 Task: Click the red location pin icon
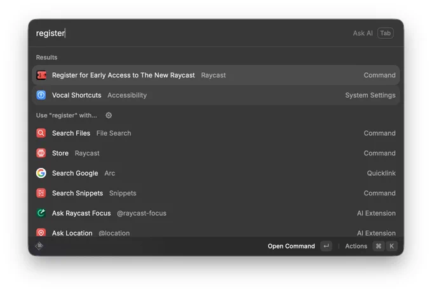coord(41,233)
